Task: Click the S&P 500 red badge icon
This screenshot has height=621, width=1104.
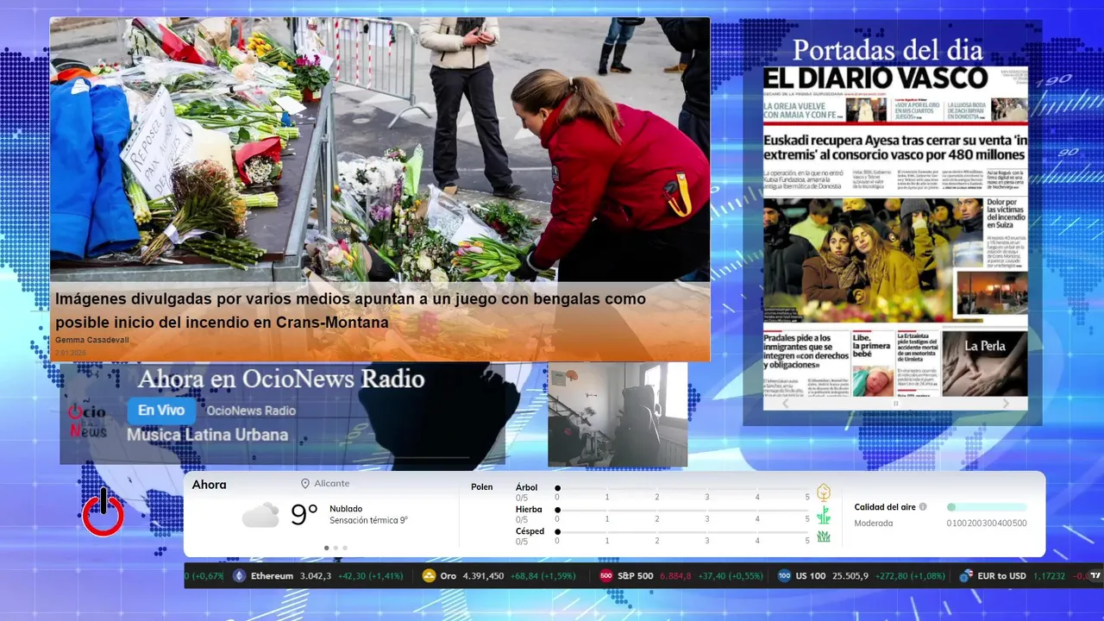Action: [x=606, y=576]
